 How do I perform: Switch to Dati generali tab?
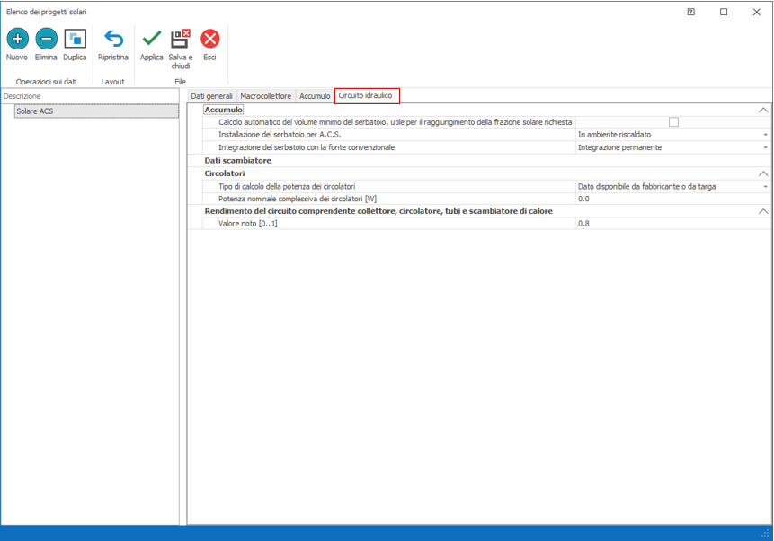[212, 95]
